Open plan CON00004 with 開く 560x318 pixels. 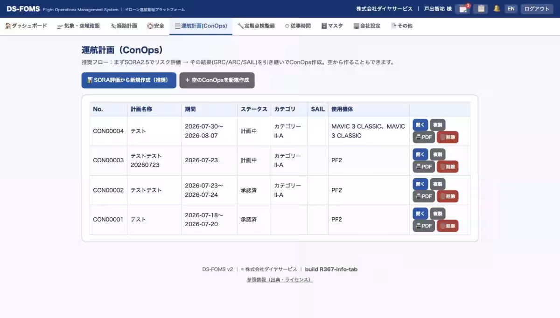coord(420,125)
